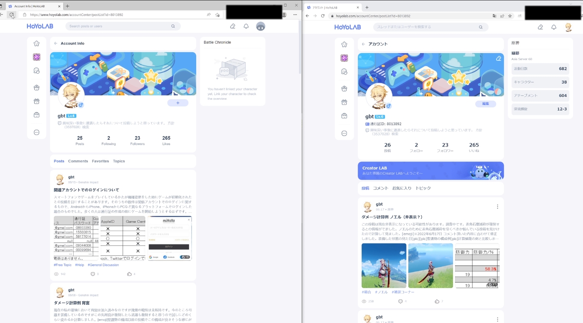Click the edit banner icon on the right profile cover
583x323 pixels.
498,59
